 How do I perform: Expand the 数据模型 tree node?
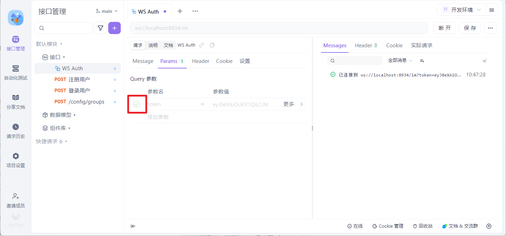click(x=59, y=115)
